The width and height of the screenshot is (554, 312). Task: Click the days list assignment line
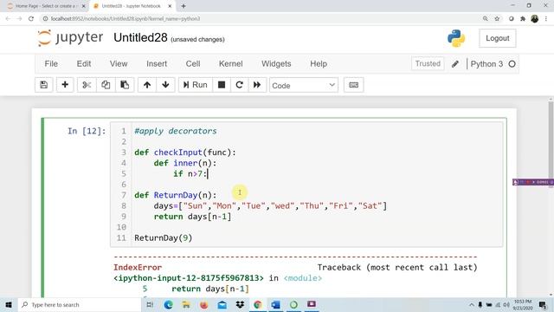point(270,206)
